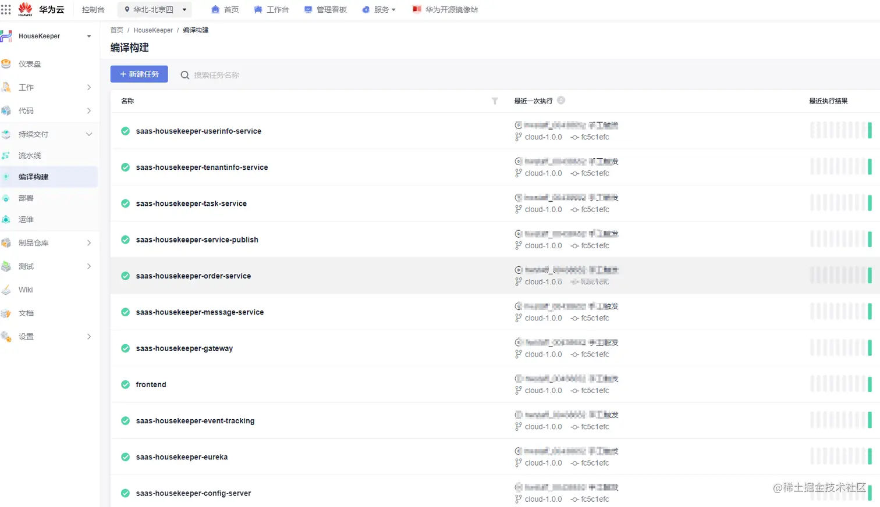The height and width of the screenshot is (507, 880).
Task: Click the 新建任务 button
Action: click(x=139, y=74)
